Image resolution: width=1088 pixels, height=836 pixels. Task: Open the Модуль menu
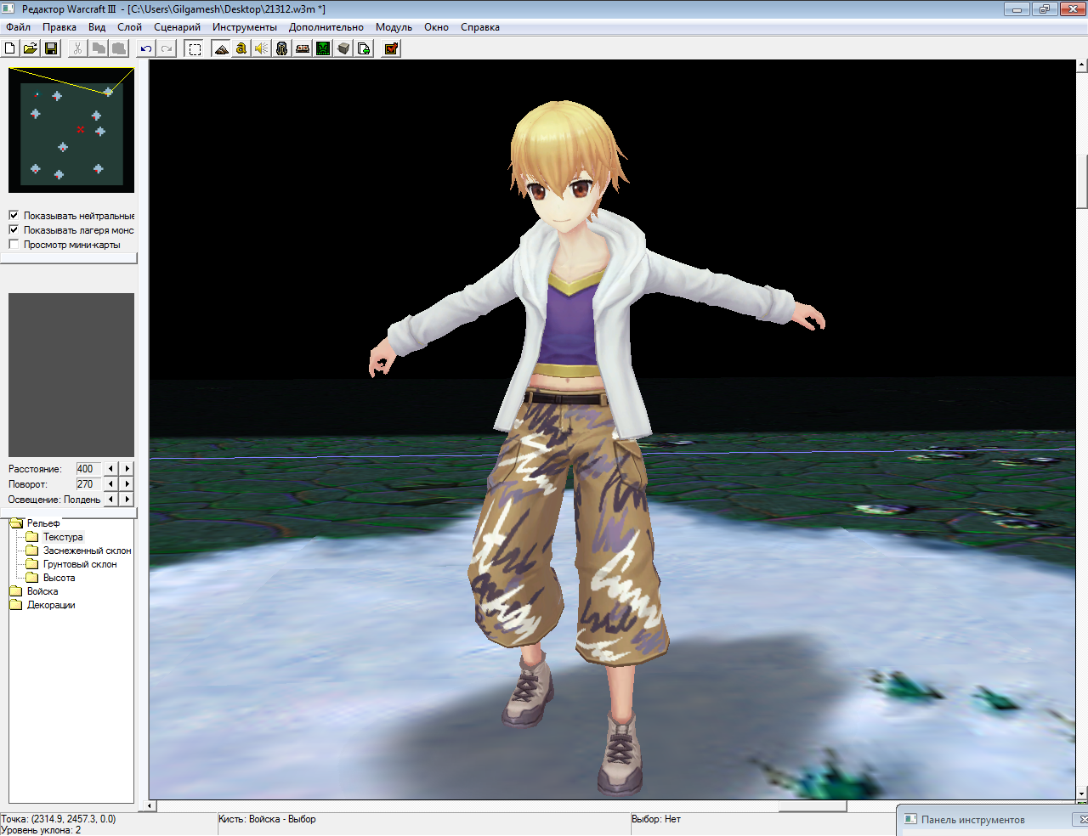point(394,27)
